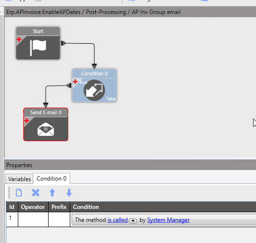Click the breadcrumb title 'AP Inv Group email'

156,12
